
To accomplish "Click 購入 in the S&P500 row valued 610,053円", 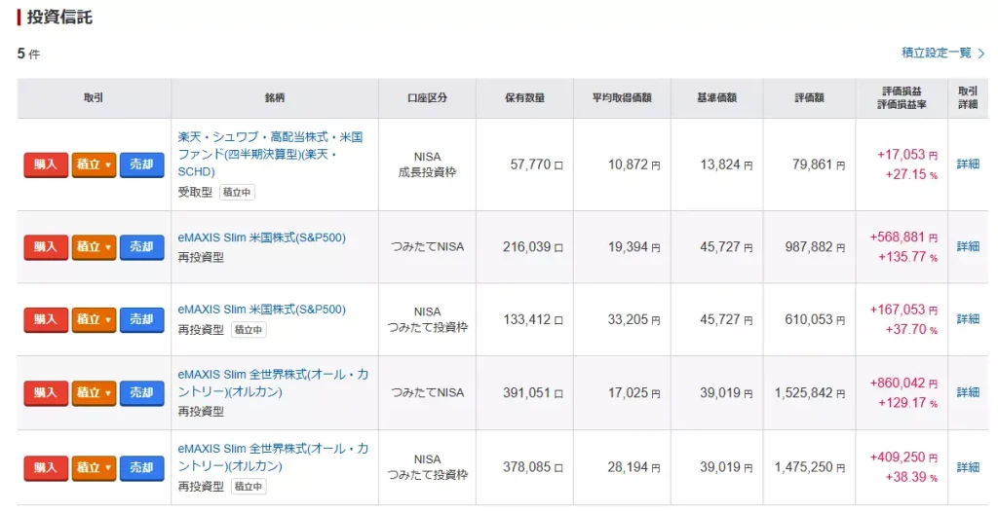I will coord(46,319).
